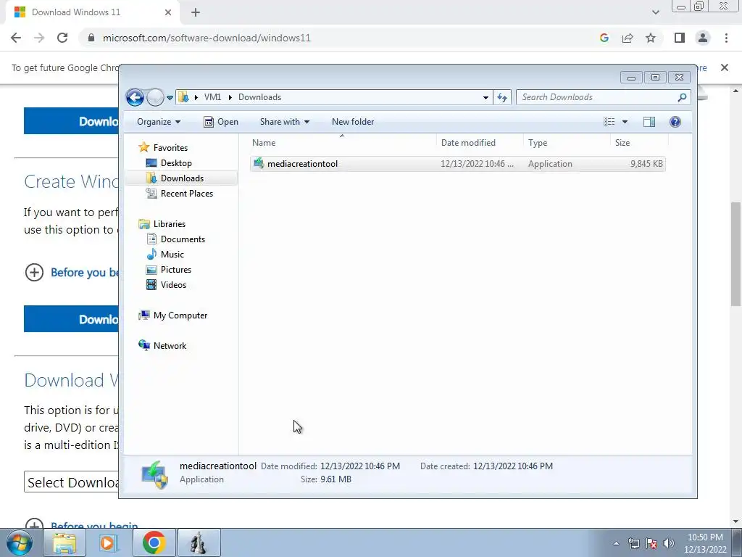742x557 pixels.
Task: Open a new Chrome tab
Action: pyautogui.click(x=196, y=12)
